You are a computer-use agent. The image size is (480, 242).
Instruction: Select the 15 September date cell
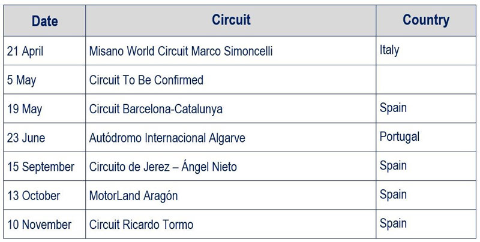coord(40,167)
